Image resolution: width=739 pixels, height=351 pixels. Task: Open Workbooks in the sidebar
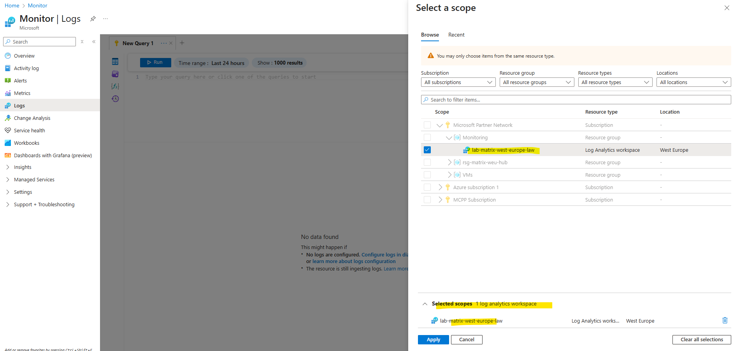[x=26, y=143]
